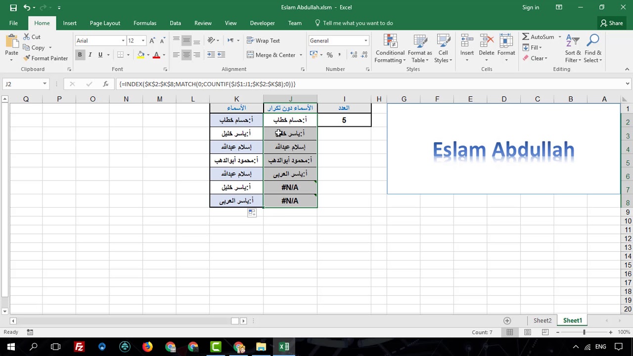Click the Undo arrow icon
The image size is (633, 356).
point(27,7)
